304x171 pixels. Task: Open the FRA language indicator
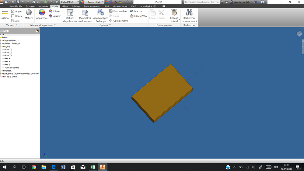tap(276, 167)
